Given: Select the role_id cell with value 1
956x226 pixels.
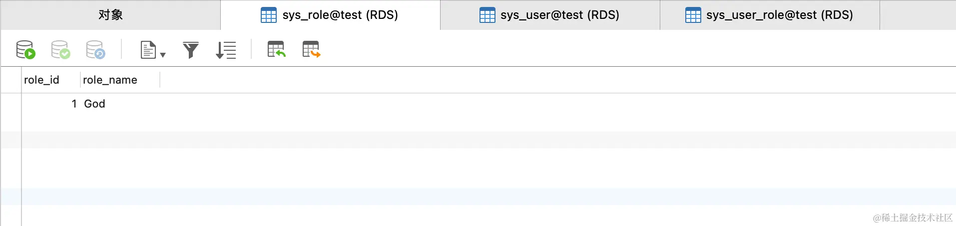Looking at the screenshot, I should 50,104.
